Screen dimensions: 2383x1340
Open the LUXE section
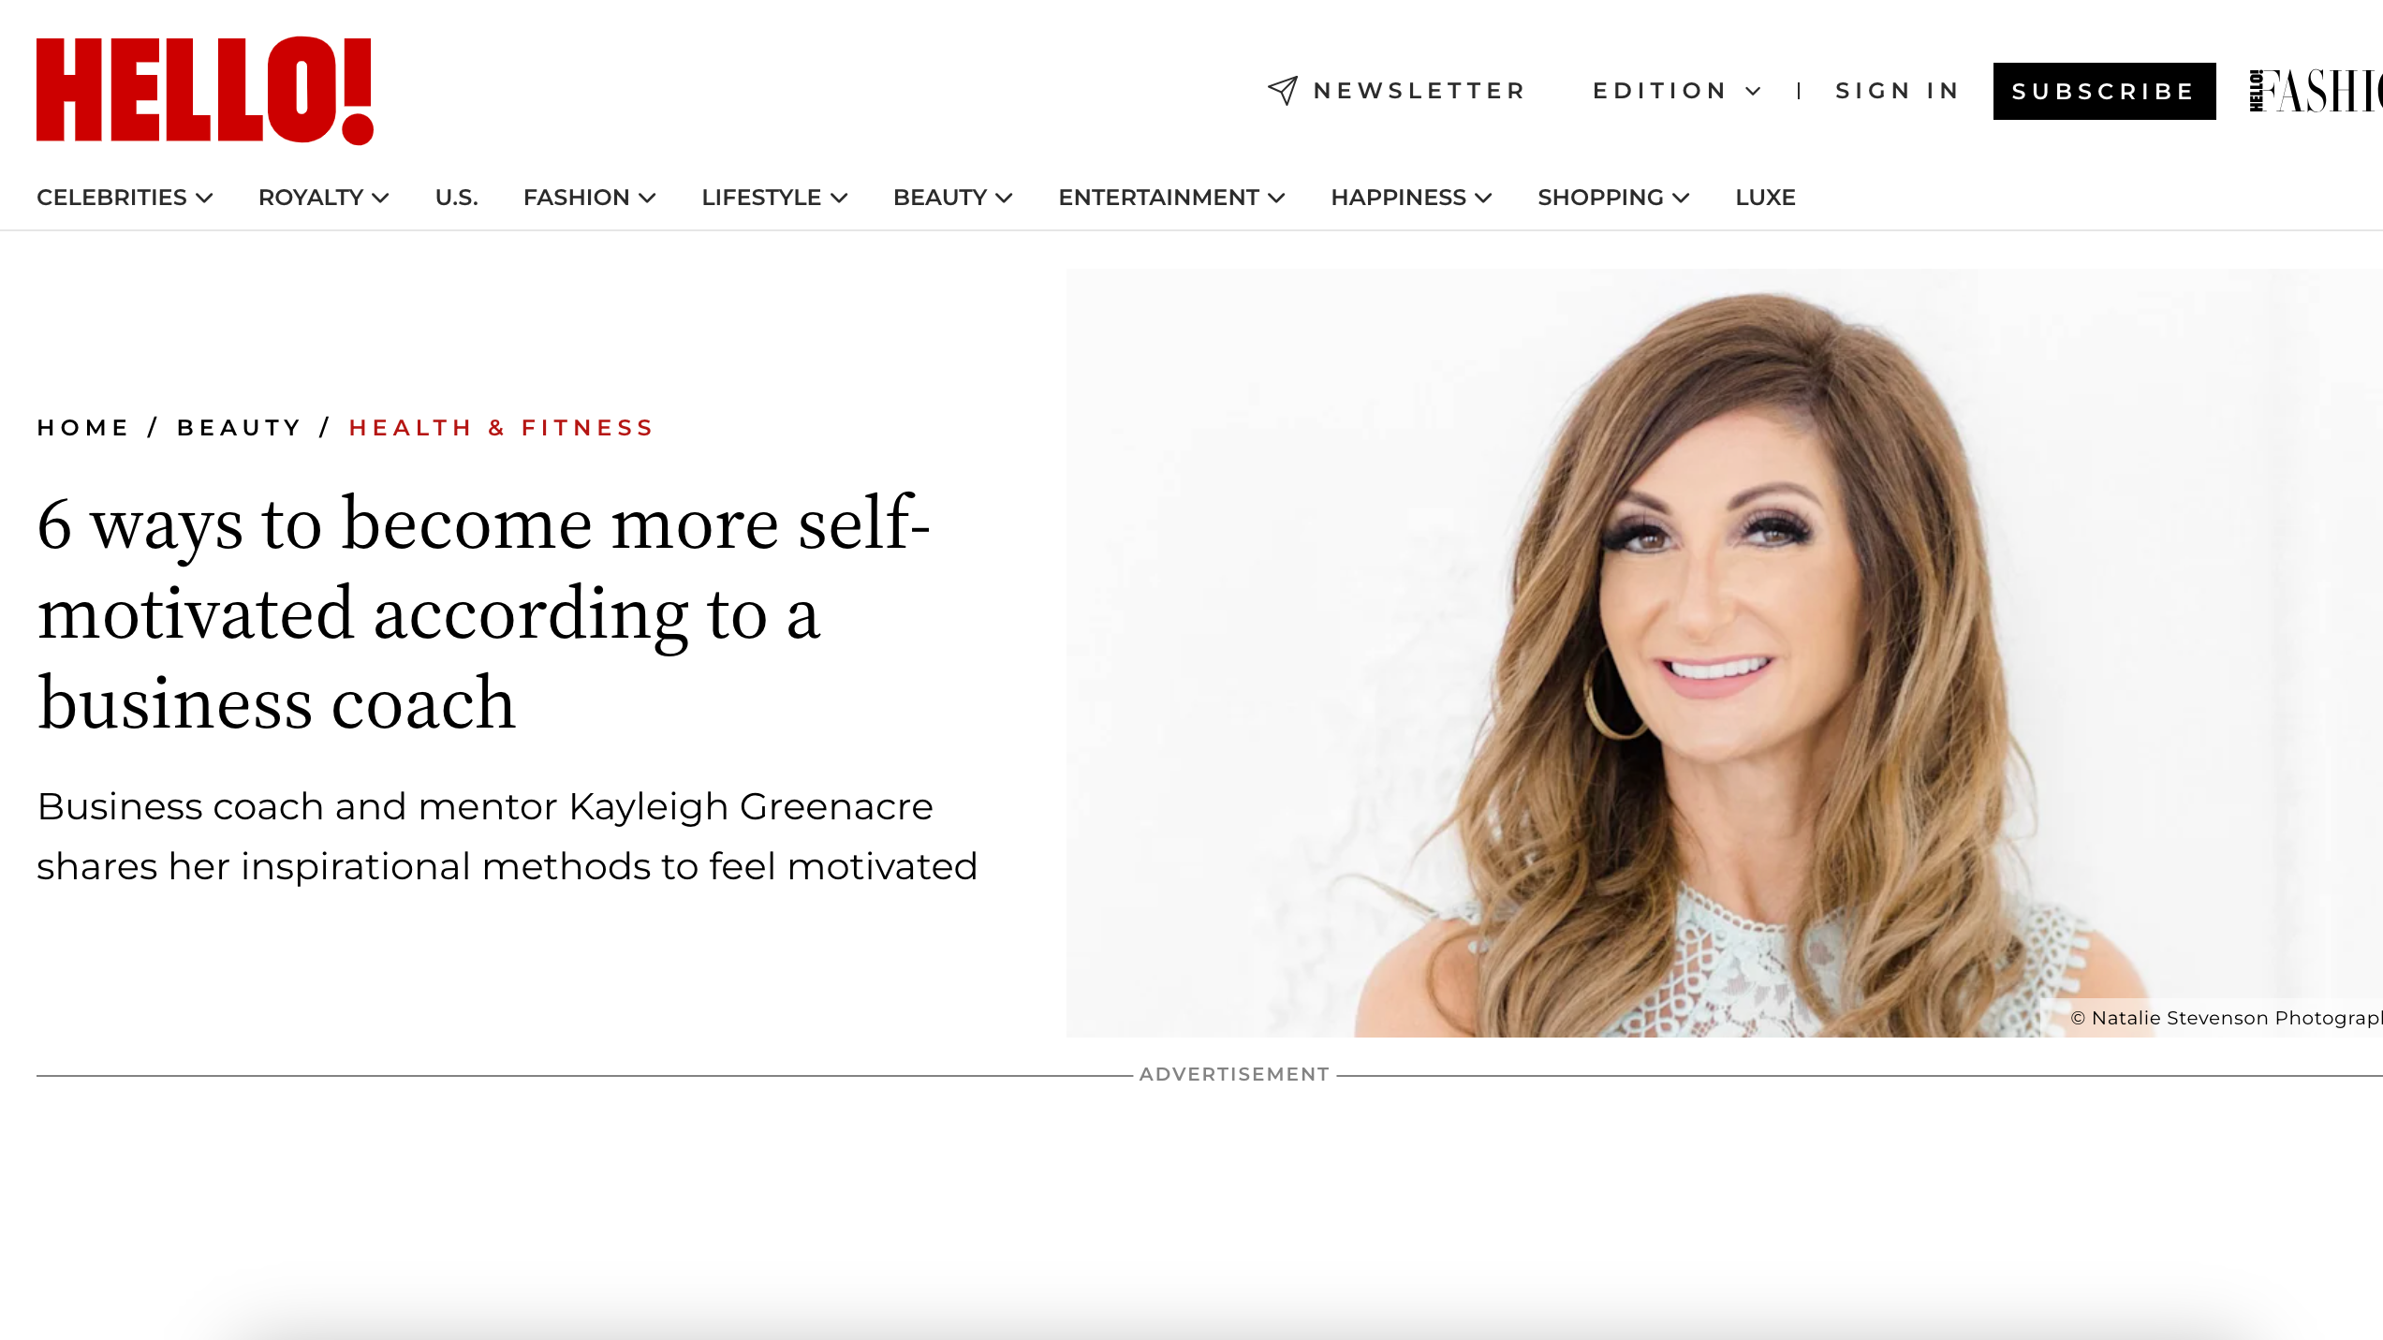1765,198
